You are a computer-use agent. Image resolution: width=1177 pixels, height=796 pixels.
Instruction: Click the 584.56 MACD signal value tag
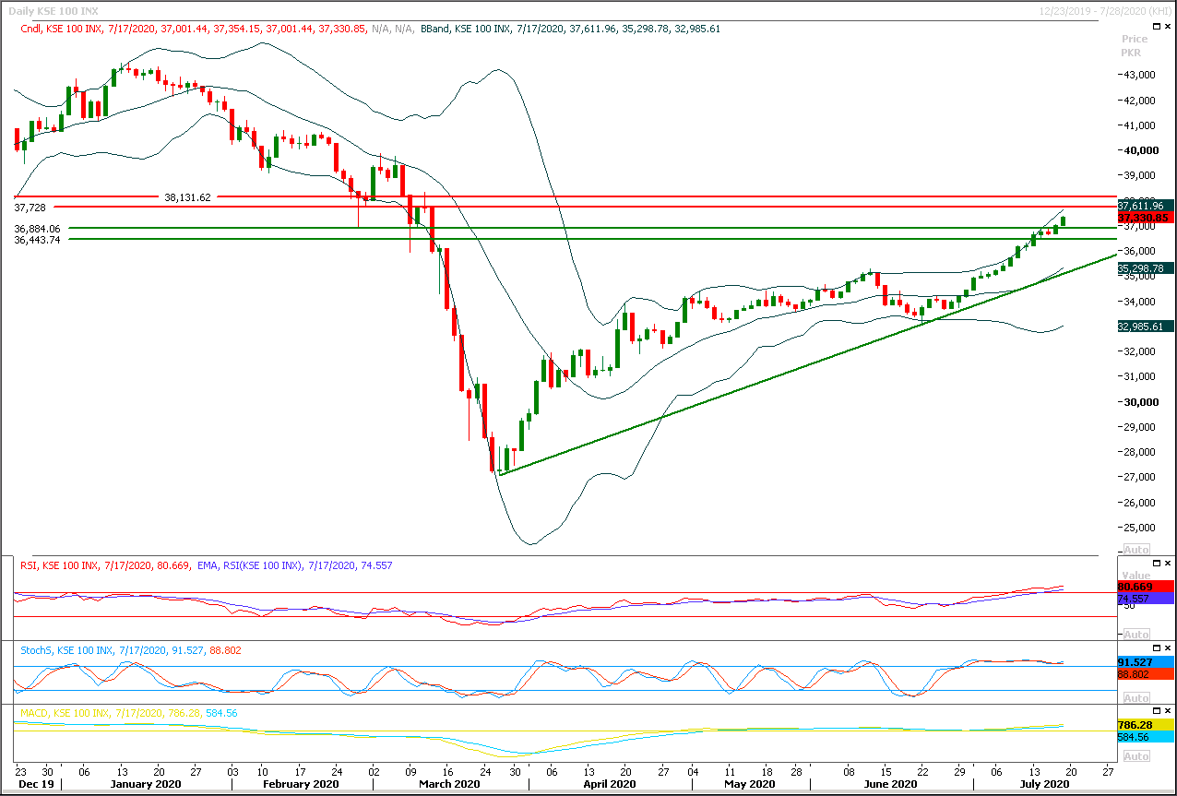pyautogui.click(x=1146, y=738)
